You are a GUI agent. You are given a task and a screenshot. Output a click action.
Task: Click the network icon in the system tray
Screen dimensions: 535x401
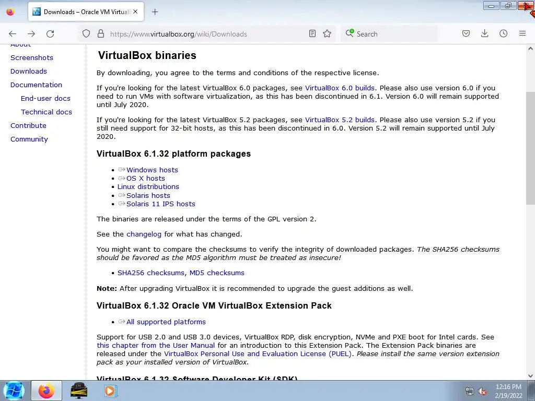tap(470, 392)
